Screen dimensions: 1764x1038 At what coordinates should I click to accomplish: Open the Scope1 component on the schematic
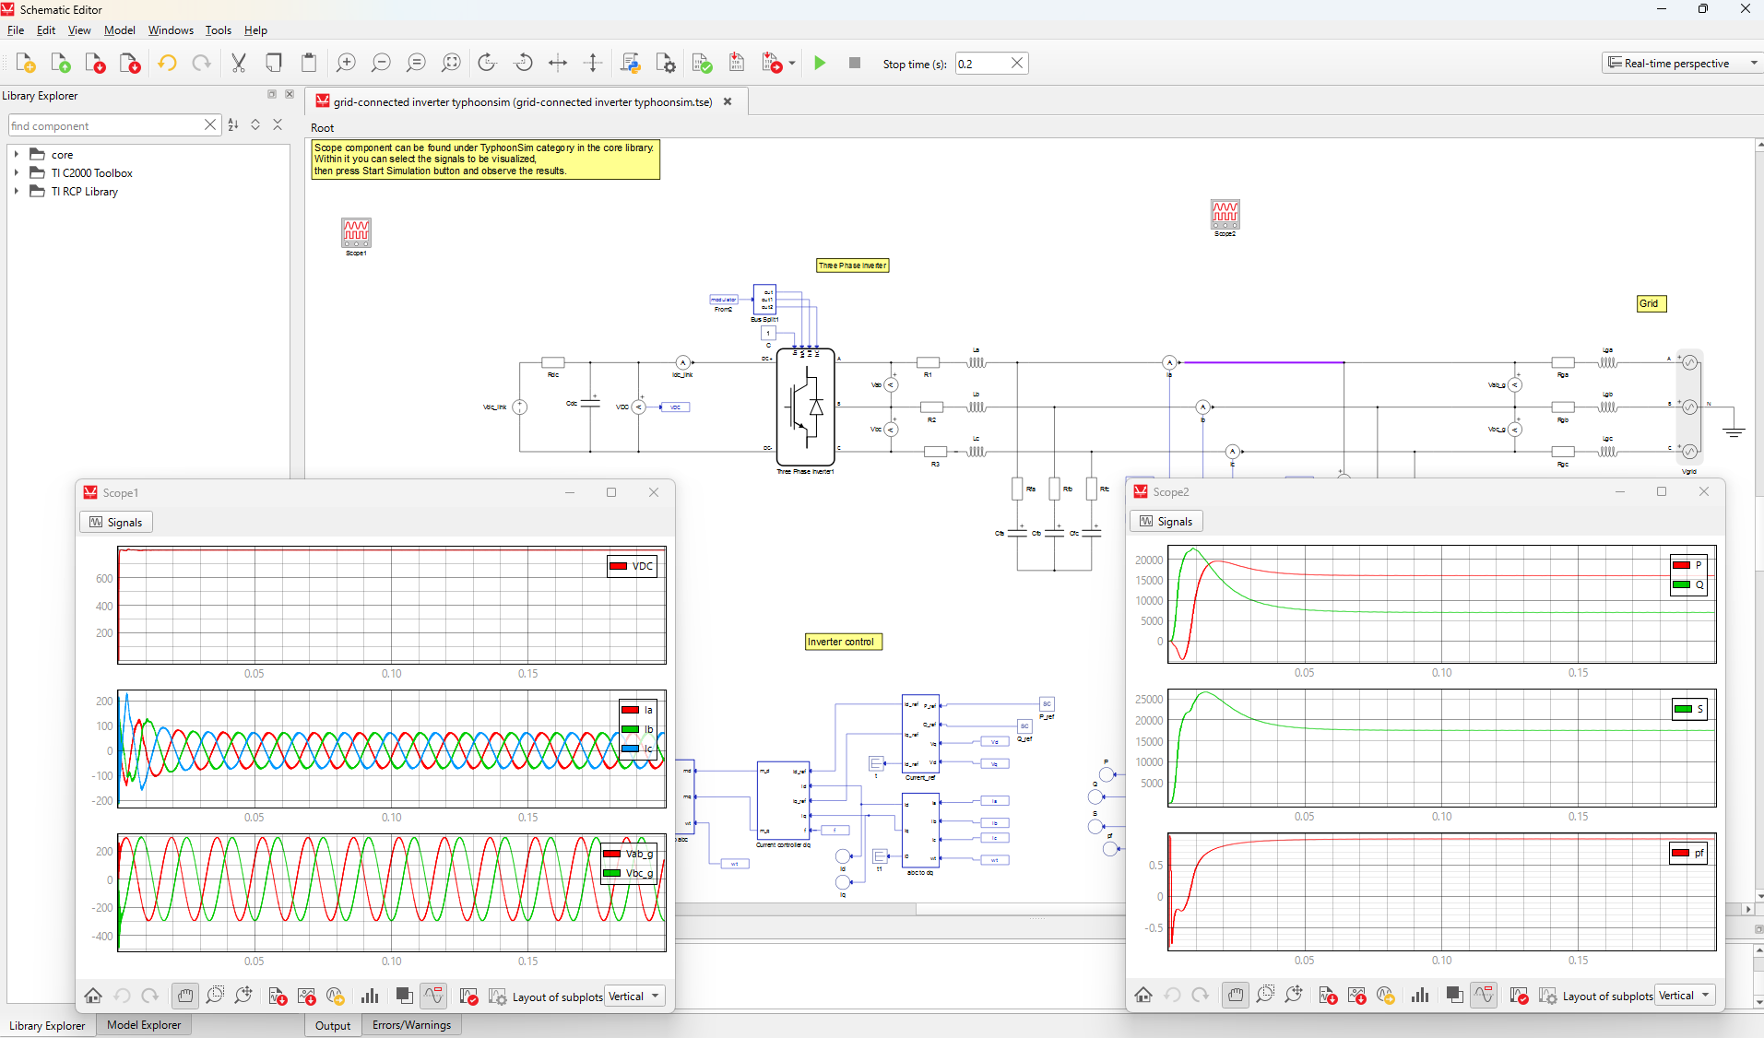pyautogui.click(x=356, y=232)
